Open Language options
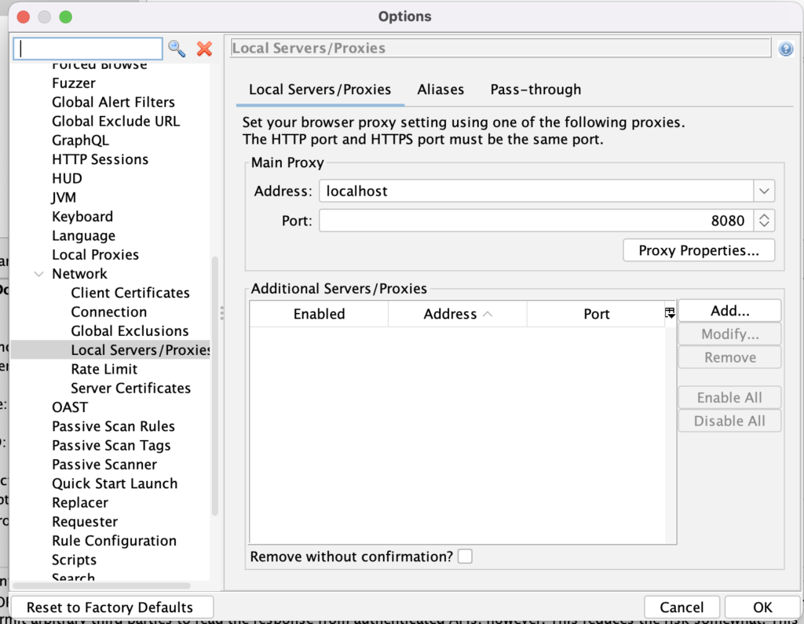The image size is (804, 624). pos(83,235)
